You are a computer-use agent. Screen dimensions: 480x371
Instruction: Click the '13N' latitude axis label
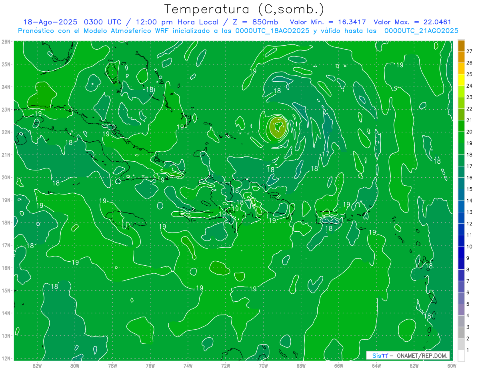tap(6, 335)
